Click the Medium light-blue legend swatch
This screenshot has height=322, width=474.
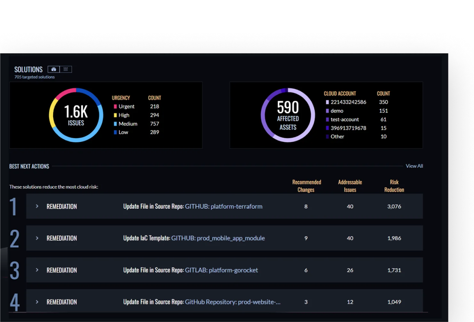coord(115,124)
